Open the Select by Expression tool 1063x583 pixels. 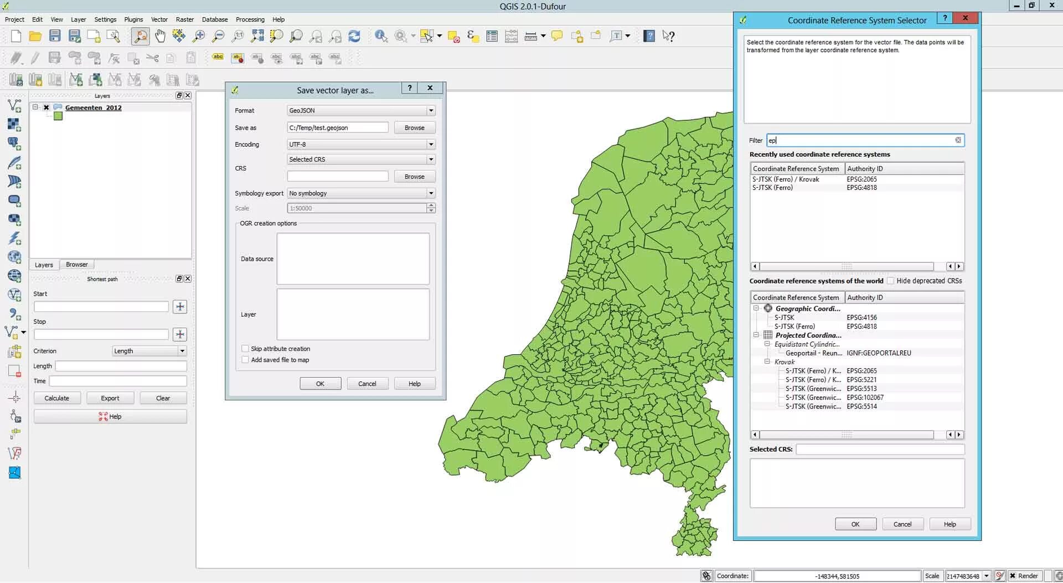coord(472,37)
